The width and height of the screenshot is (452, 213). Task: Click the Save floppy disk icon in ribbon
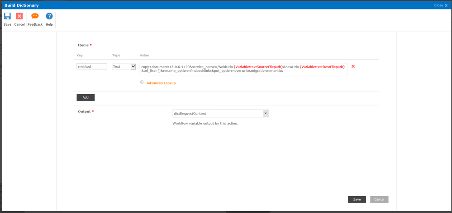coord(7,16)
